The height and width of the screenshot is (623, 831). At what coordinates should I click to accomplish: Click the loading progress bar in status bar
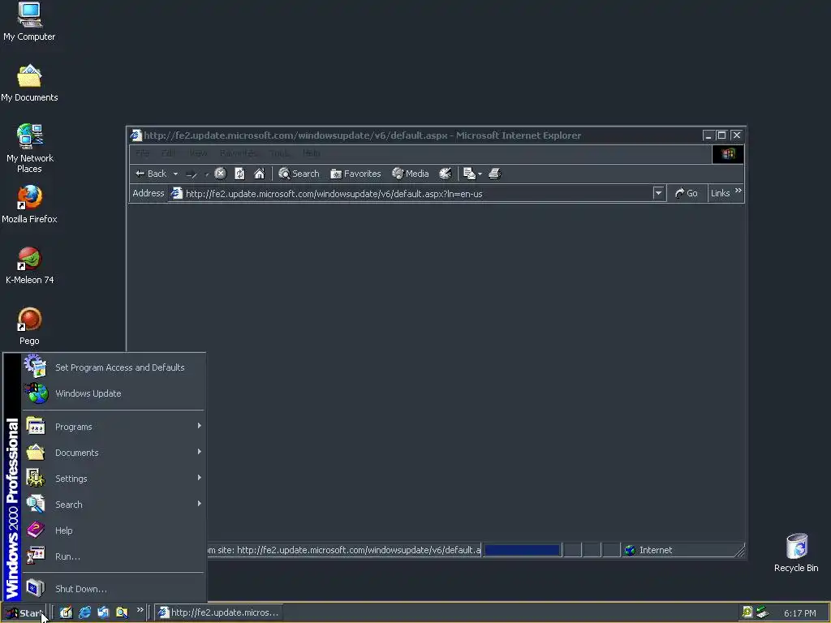(x=522, y=551)
